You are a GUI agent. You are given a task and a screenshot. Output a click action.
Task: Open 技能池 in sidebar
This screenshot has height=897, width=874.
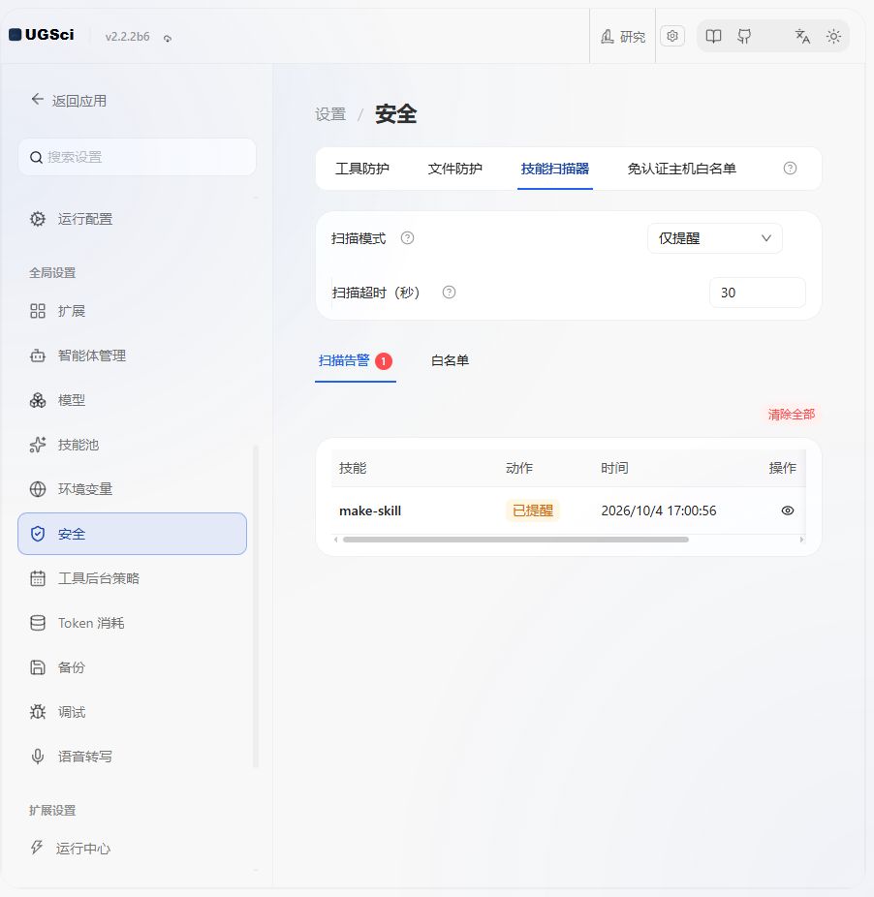pos(132,445)
